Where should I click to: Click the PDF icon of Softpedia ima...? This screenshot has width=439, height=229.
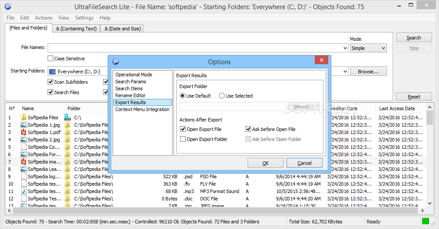click(x=23, y=162)
